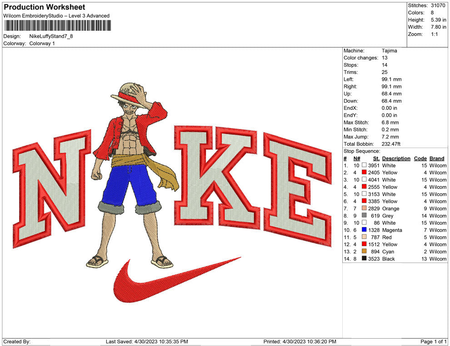Click the barcode under the worksheet title
The width and height of the screenshot is (450, 346).
tap(57, 25)
